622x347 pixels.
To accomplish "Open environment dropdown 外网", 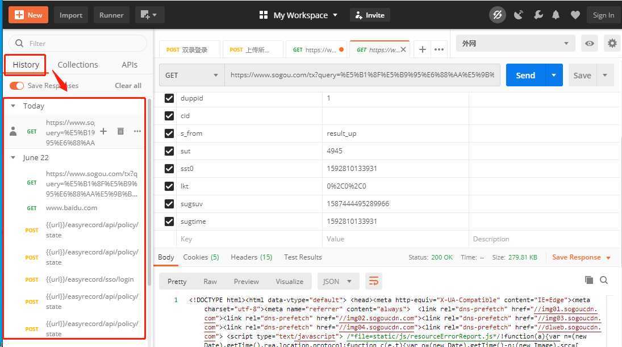I will (x=515, y=43).
